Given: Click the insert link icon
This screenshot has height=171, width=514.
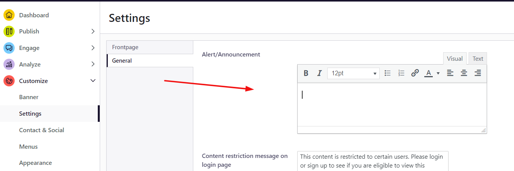Looking at the screenshot, I should (415, 73).
